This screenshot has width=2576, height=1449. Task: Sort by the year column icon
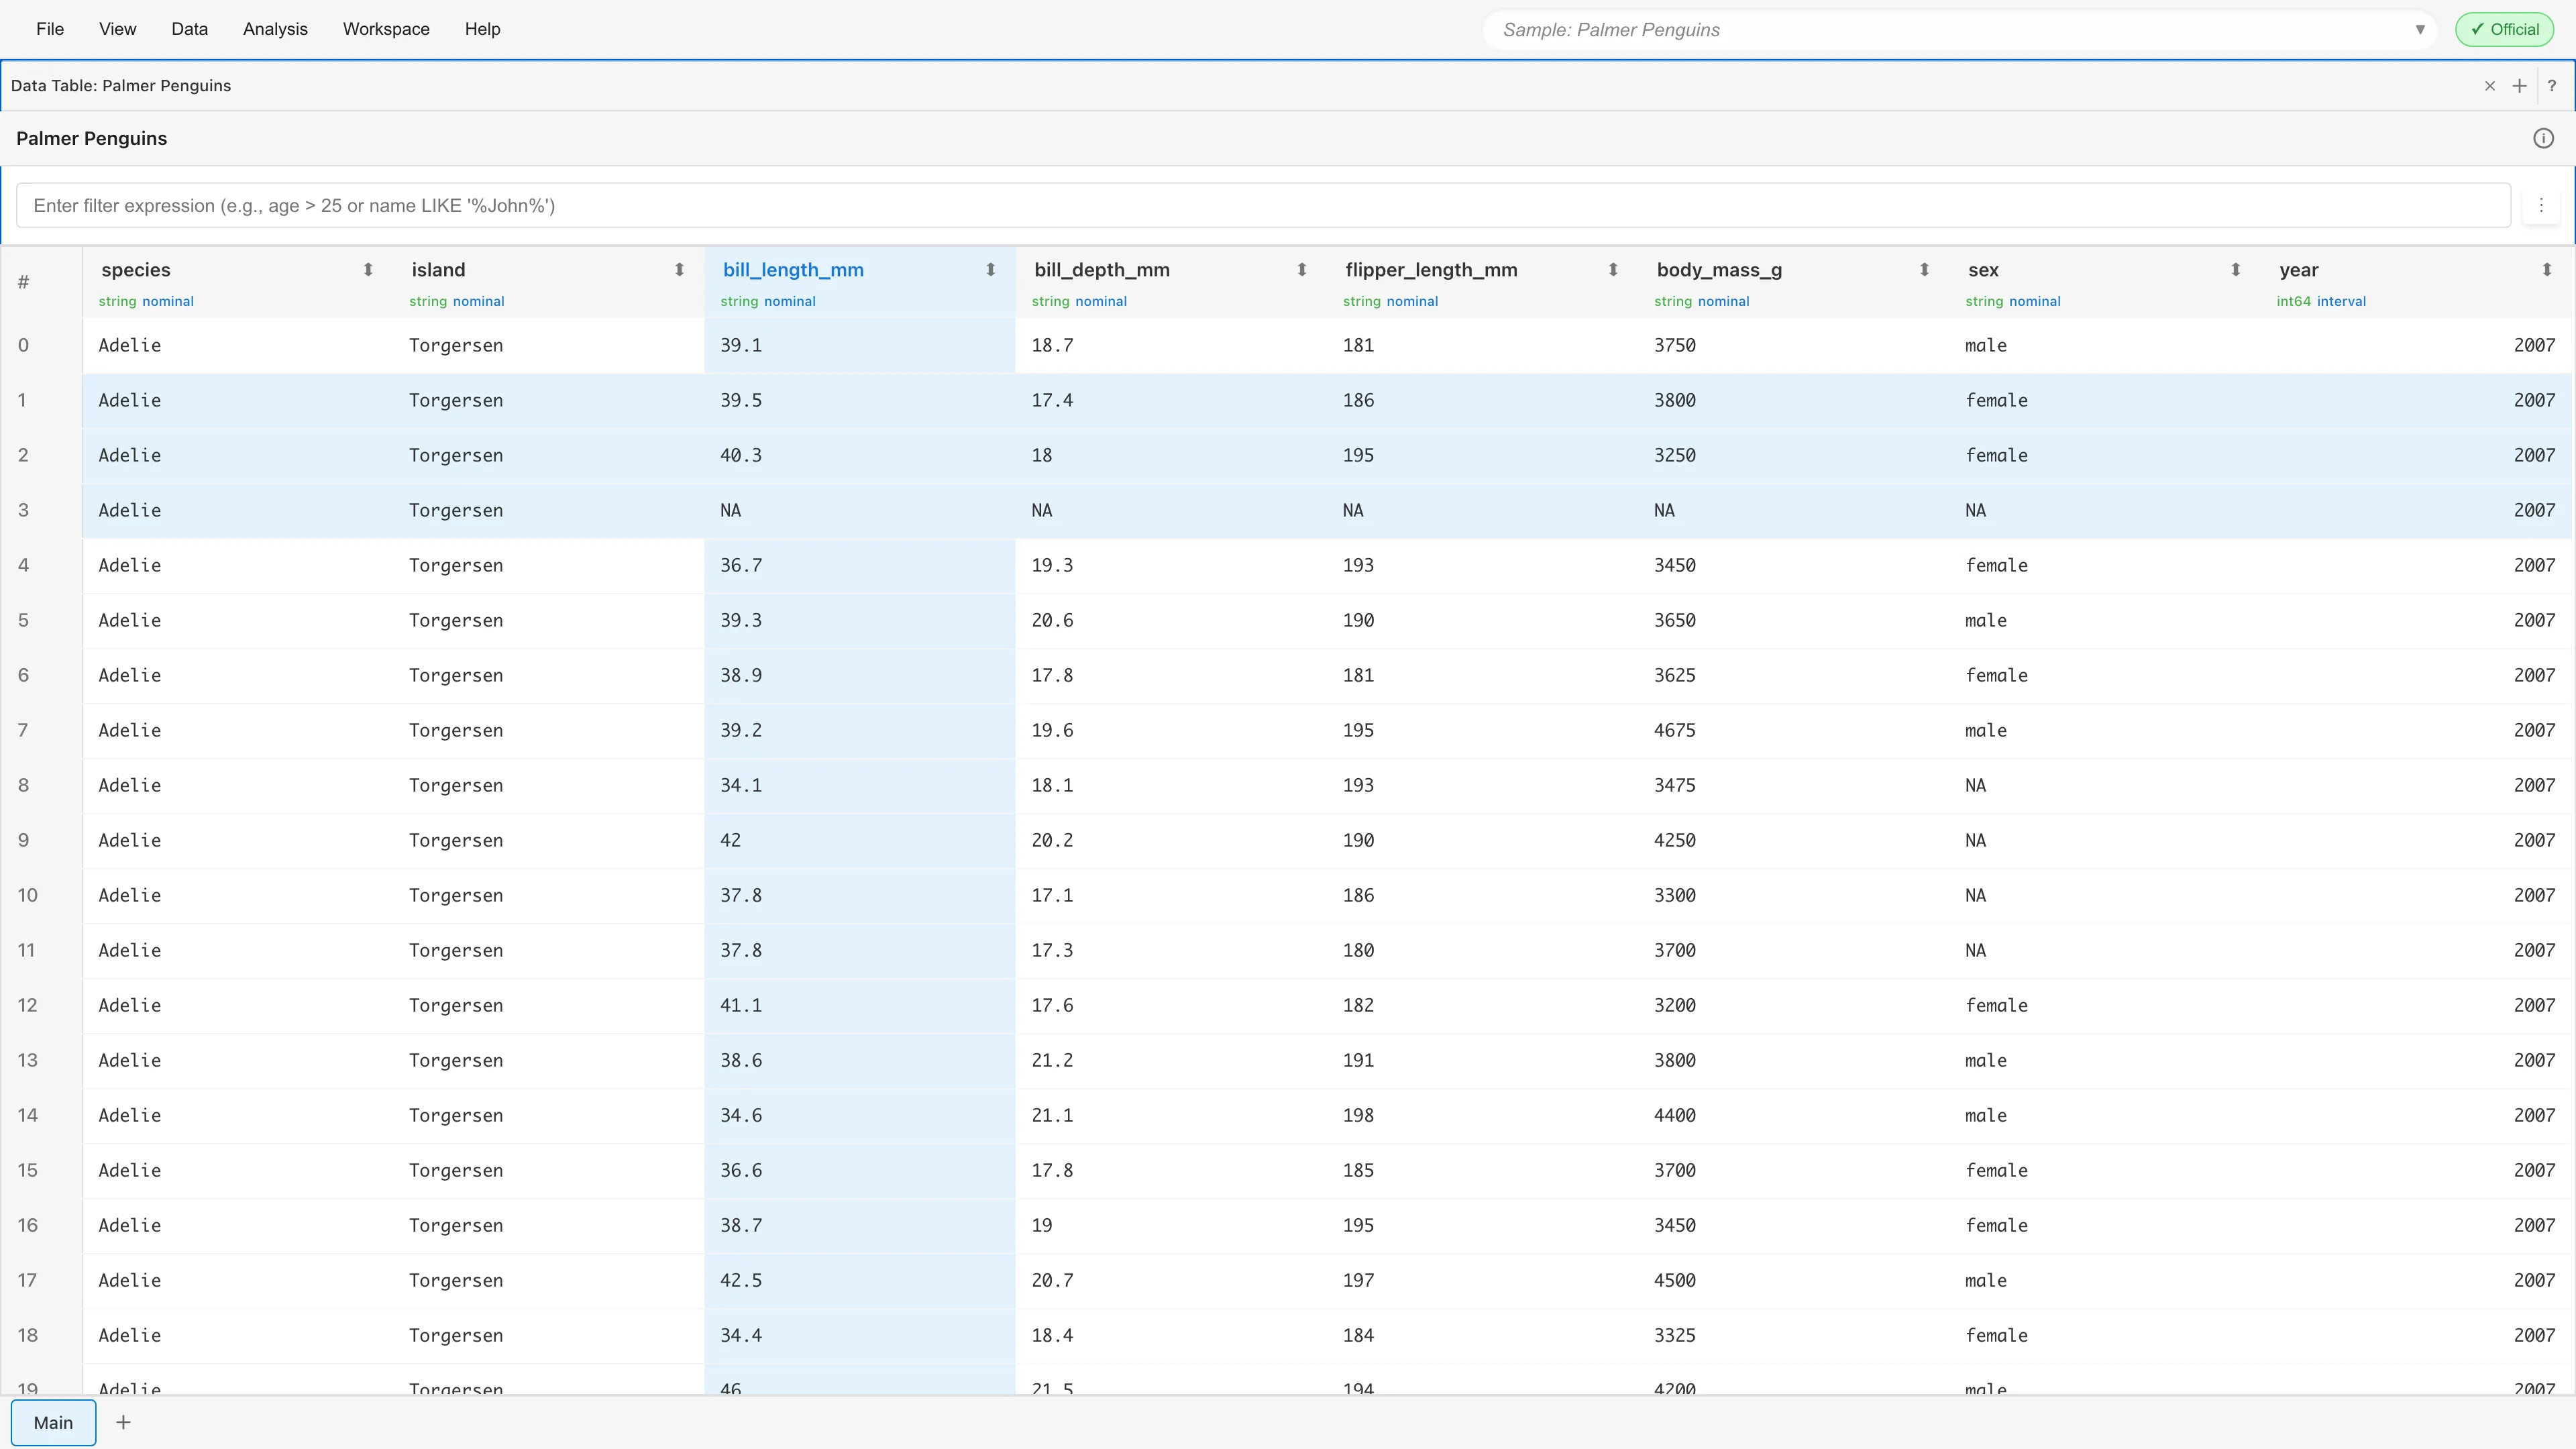tap(2546, 270)
